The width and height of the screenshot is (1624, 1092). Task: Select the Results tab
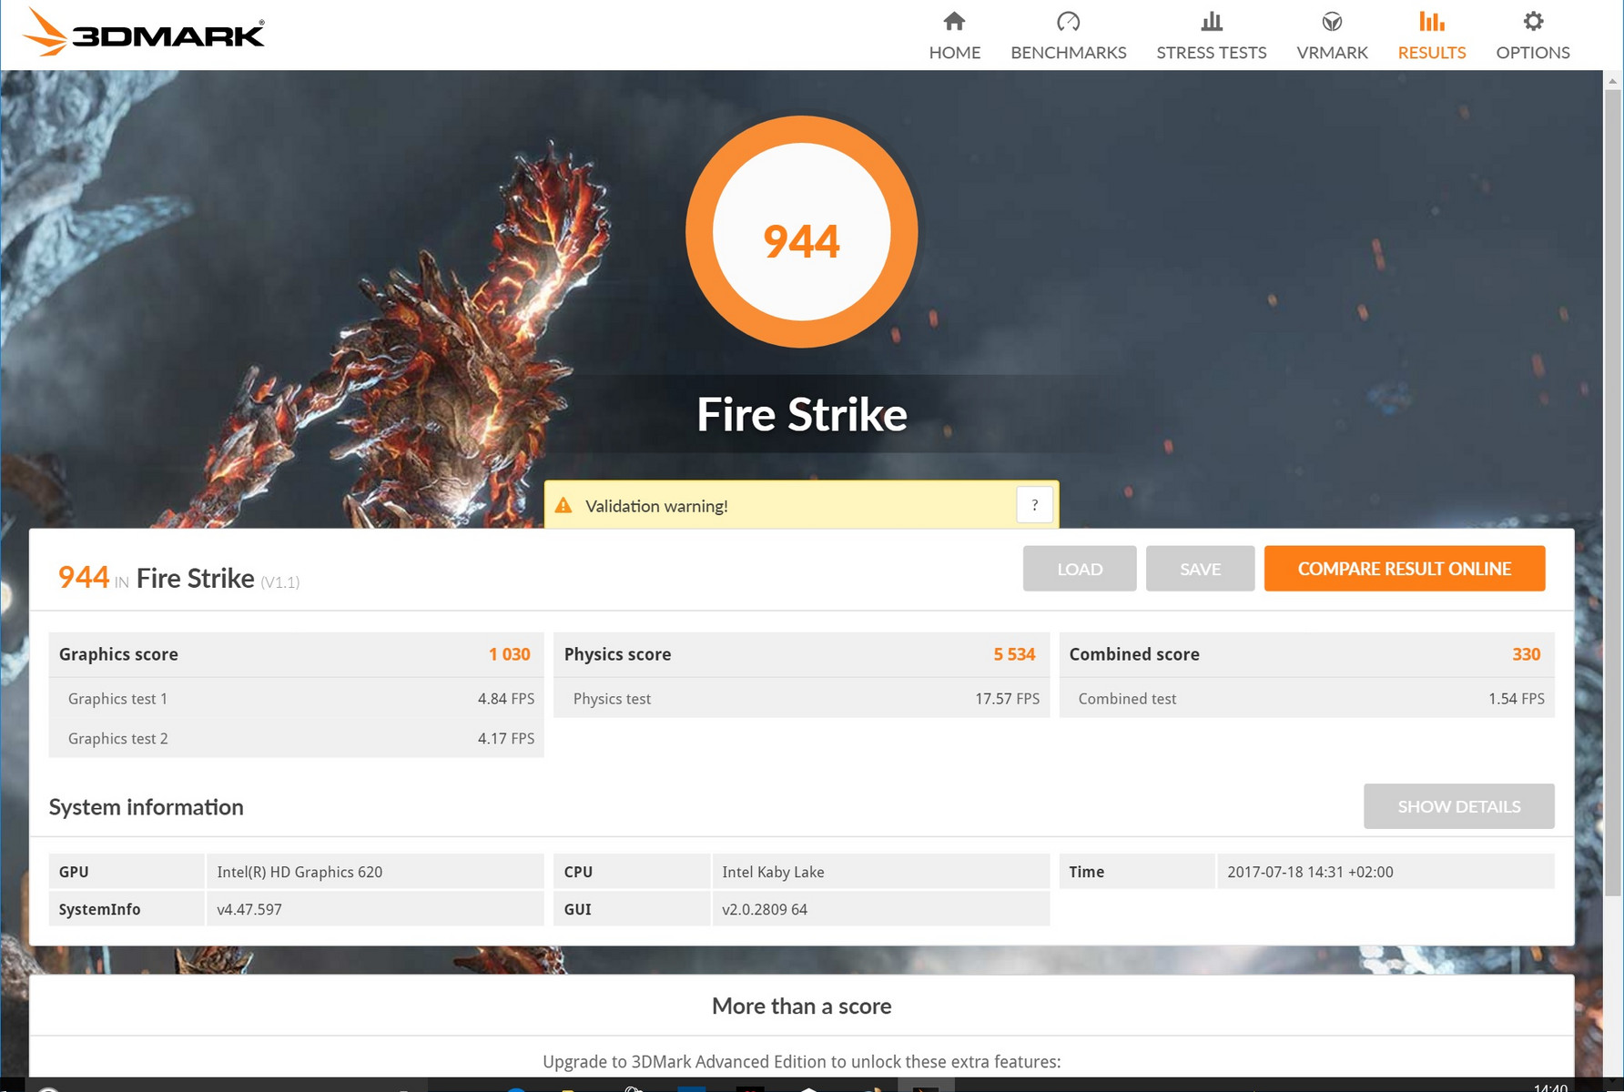click(x=1431, y=35)
